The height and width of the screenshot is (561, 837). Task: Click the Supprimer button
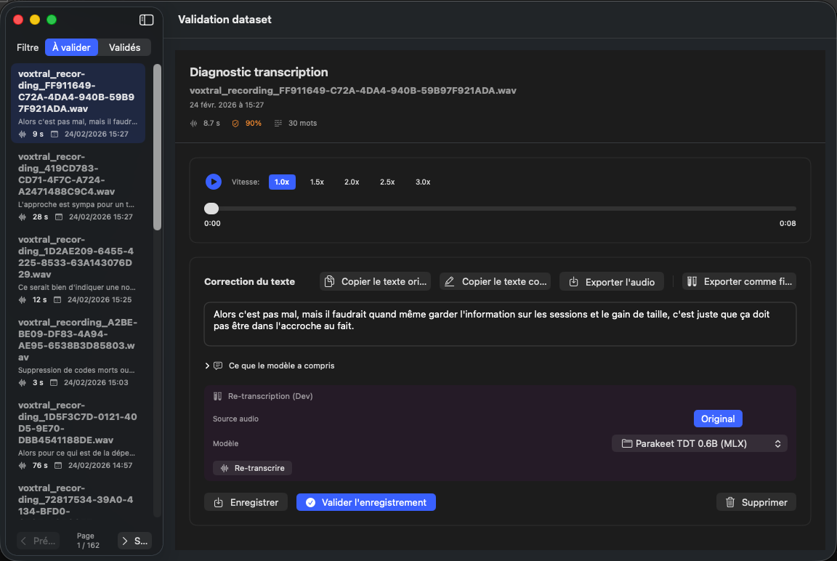(x=756, y=502)
